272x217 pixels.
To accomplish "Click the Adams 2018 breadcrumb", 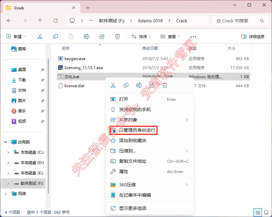I will click(x=150, y=21).
